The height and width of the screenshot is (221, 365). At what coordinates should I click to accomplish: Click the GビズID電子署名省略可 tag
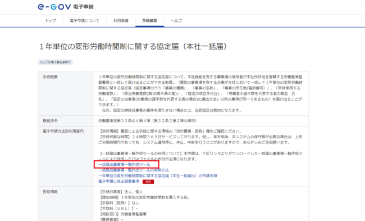coord(56,62)
